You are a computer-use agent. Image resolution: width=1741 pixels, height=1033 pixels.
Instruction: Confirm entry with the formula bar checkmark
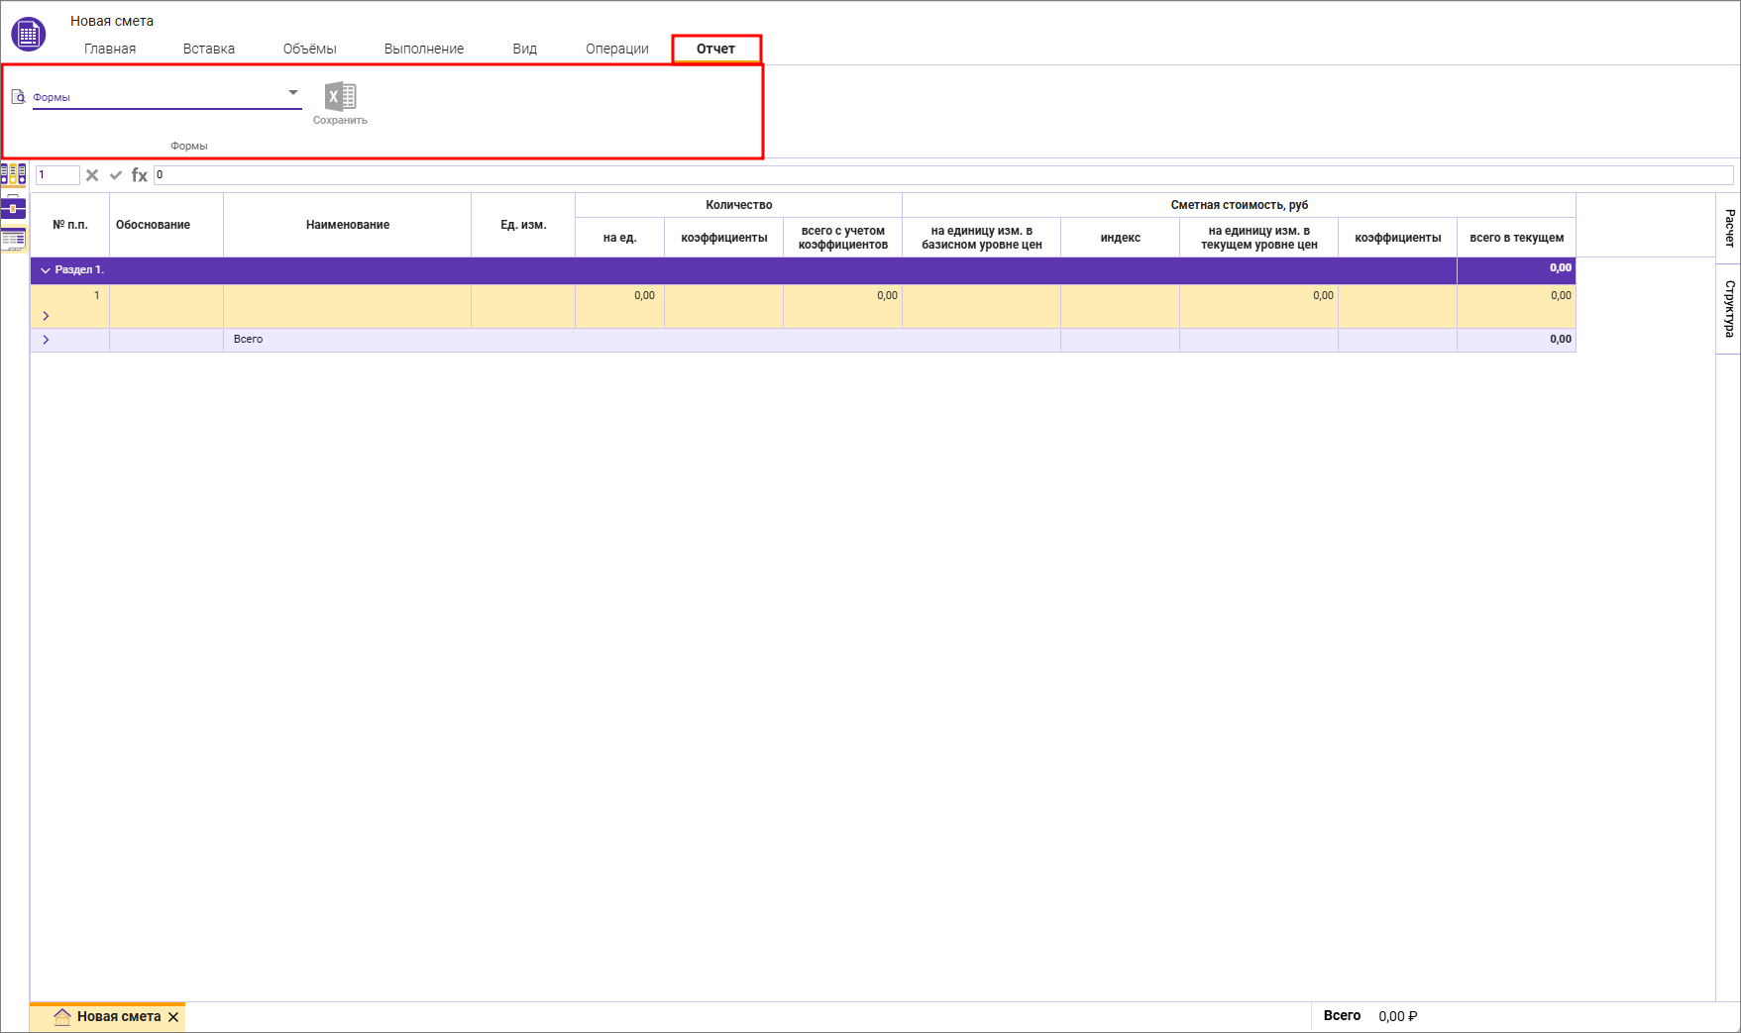click(116, 175)
